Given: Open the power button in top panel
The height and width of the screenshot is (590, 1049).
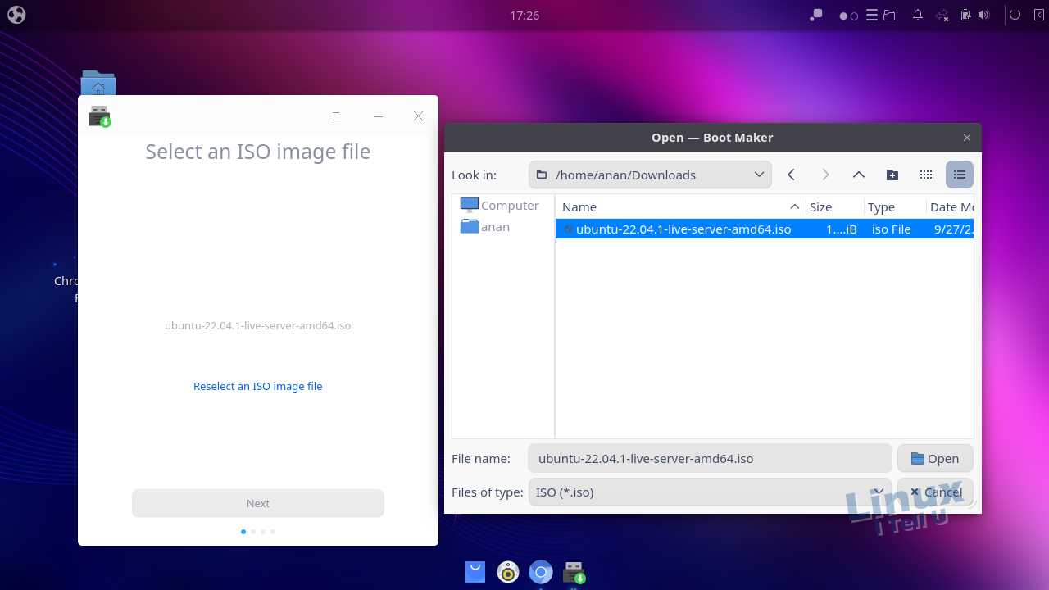Looking at the screenshot, I should click(x=1015, y=15).
